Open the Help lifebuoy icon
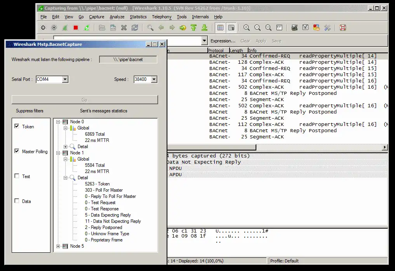Image resolution: width=395 pixels, height=271 pixels. [343, 28]
